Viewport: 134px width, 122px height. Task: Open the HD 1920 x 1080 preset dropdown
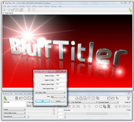click(x=50, y=93)
